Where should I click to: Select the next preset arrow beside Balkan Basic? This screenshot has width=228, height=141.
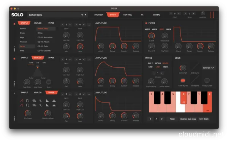[x=85, y=15]
